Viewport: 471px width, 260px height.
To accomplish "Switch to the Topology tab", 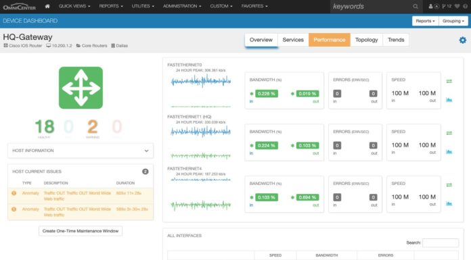I will point(367,40).
